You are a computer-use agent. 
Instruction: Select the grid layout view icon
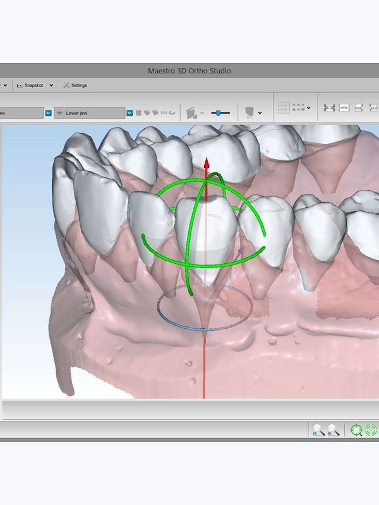[284, 107]
